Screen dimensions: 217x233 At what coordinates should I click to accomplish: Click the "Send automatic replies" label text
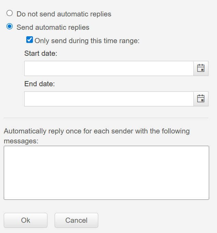click(53, 27)
